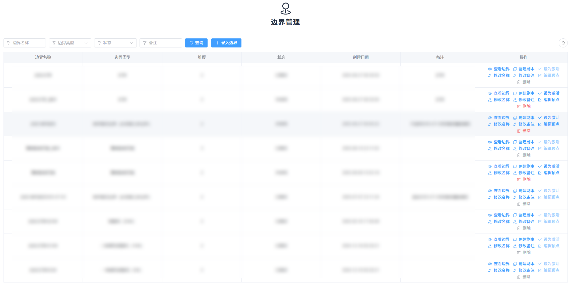Click the 备注 search input field

161,43
